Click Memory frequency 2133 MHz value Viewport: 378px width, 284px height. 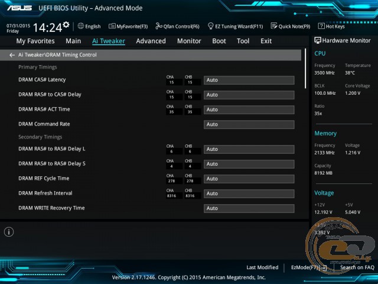(x=324, y=153)
